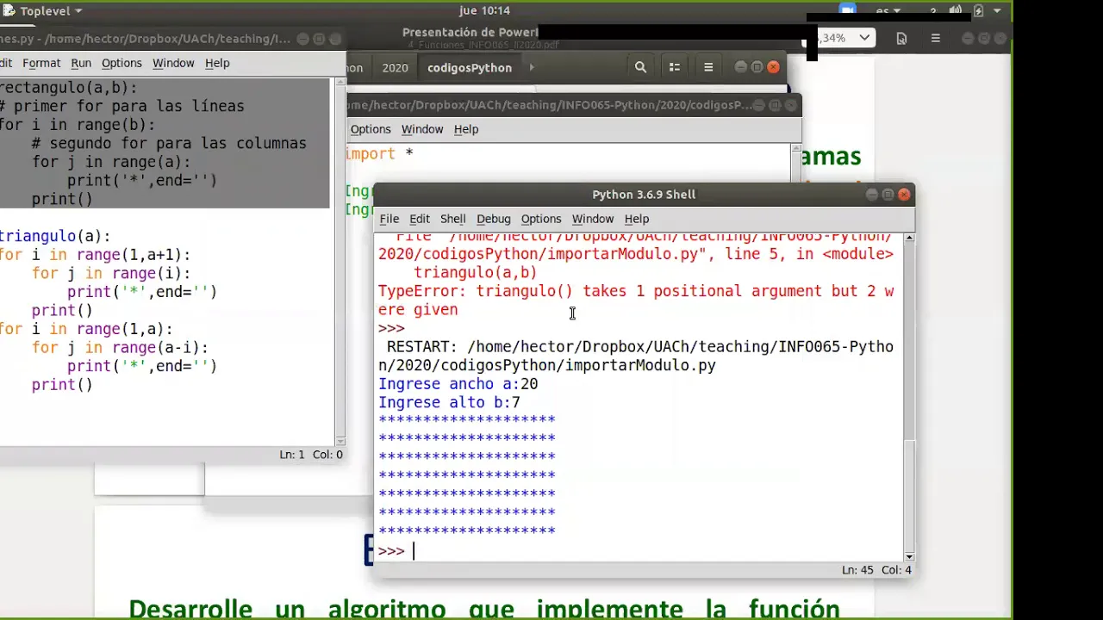Click the left editor scrollbar down arrow
Image resolution: width=1103 pixels, height=620 pixels.
coord(340,441)
